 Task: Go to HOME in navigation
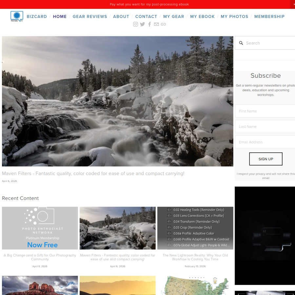click(60, 17)
